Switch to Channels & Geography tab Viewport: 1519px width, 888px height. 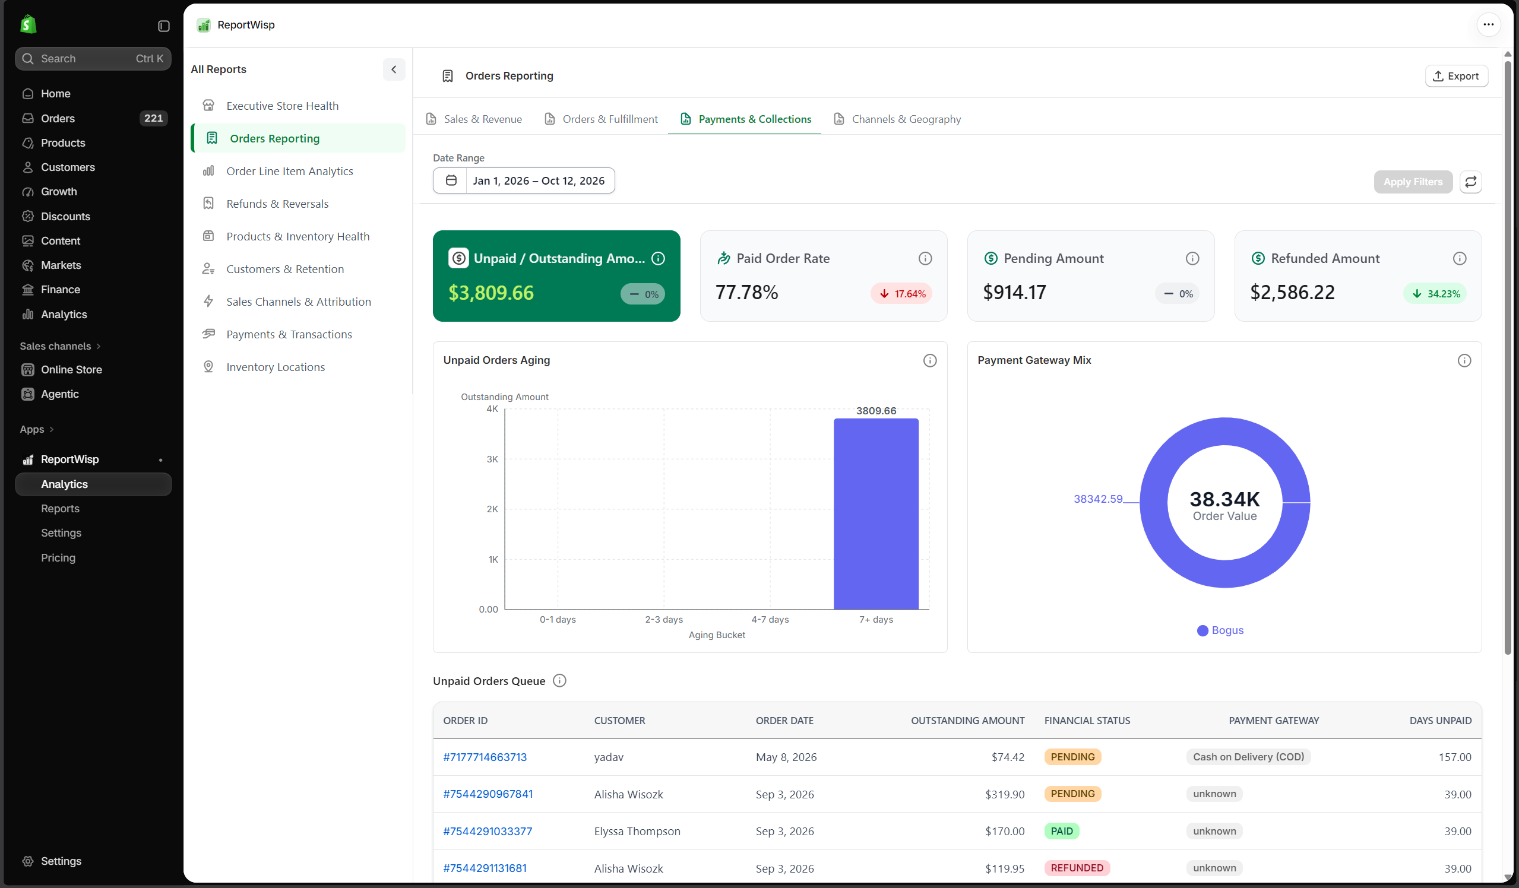(x=897, y=119)
